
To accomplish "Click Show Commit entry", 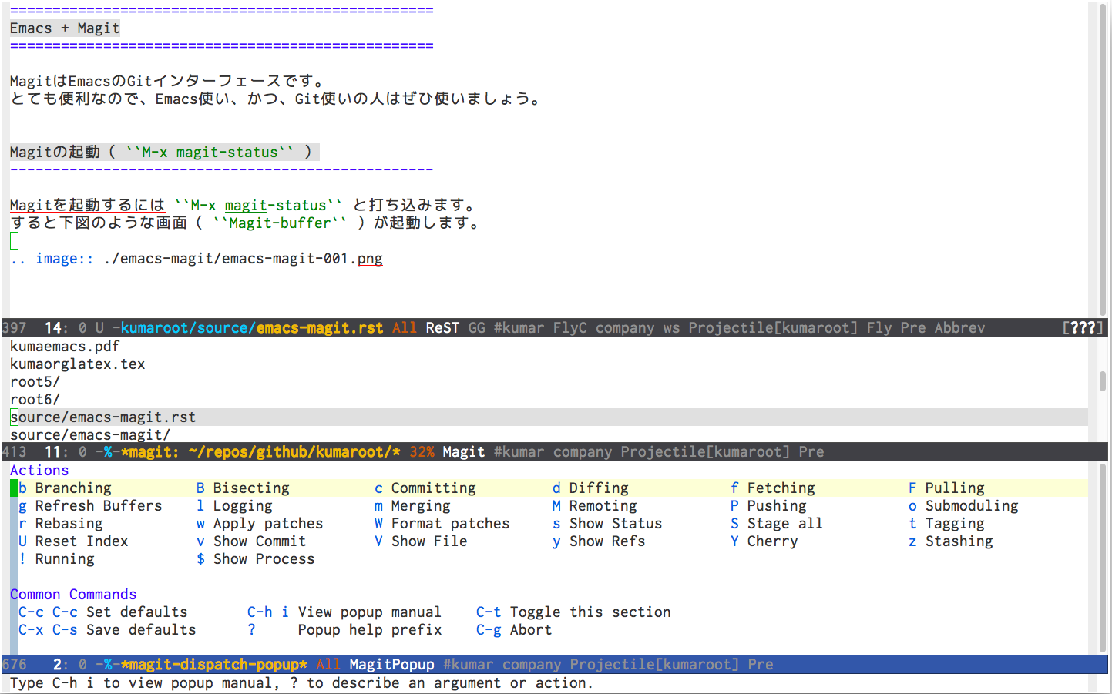I will 251,541.
